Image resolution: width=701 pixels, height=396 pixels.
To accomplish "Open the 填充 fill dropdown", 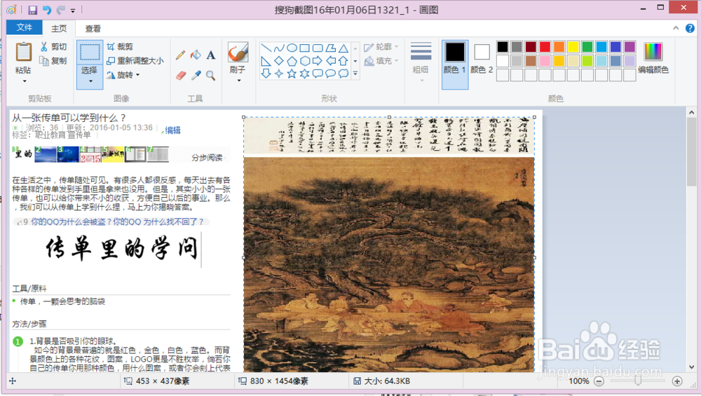I will [x=381, y=61].
